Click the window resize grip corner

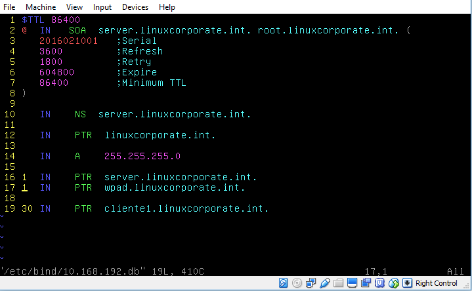coord(467,286)
